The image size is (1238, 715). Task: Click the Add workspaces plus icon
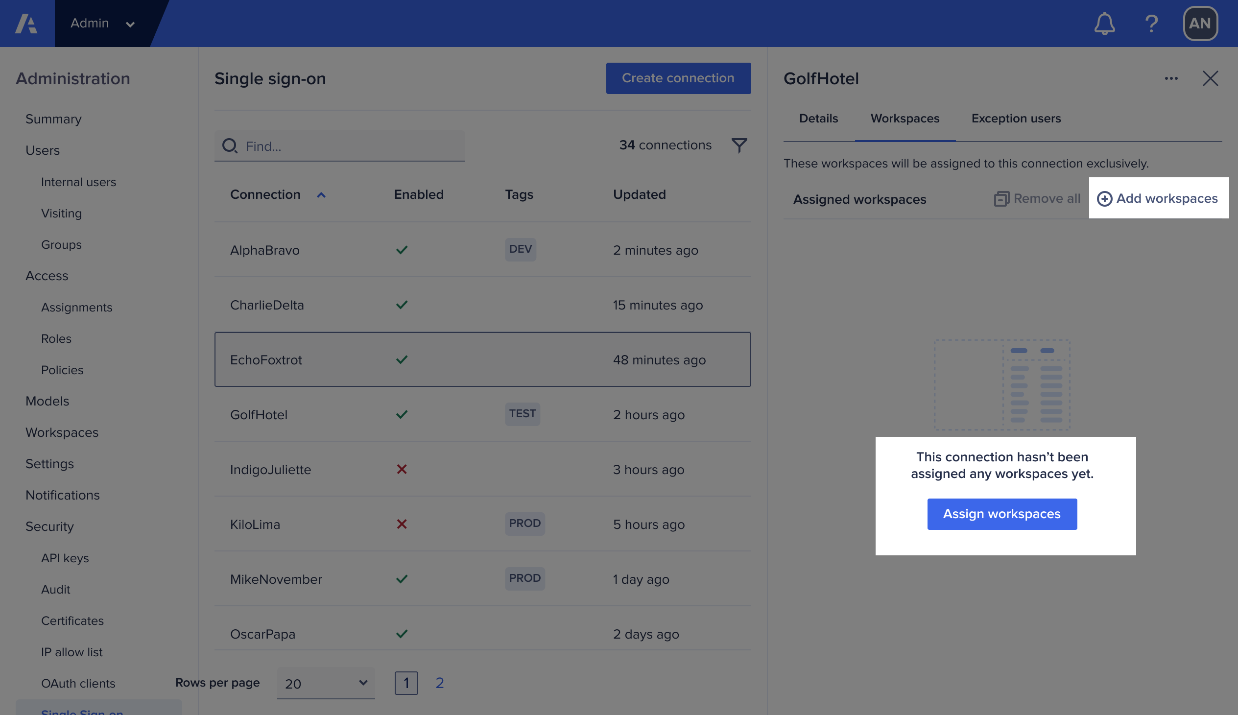(x=1105, y=198)
